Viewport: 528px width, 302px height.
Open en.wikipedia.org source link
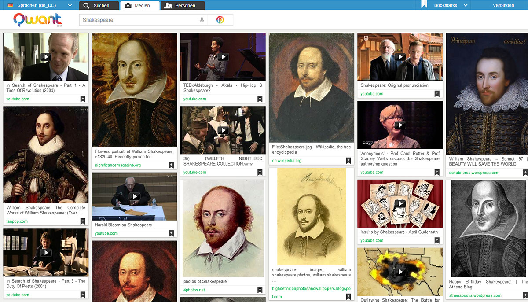[287, 161]
